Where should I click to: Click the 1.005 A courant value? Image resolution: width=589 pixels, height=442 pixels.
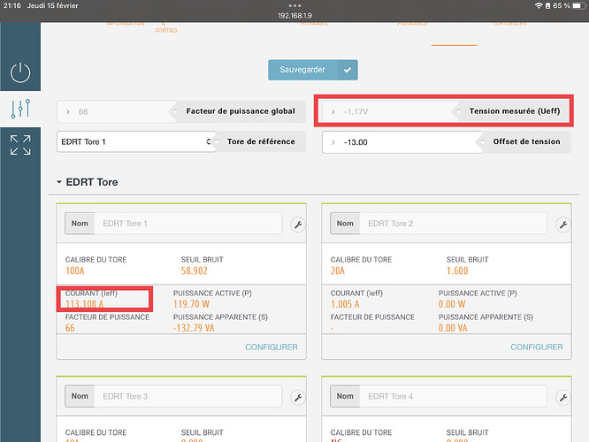pyautogui.click(x=345, y=304)
